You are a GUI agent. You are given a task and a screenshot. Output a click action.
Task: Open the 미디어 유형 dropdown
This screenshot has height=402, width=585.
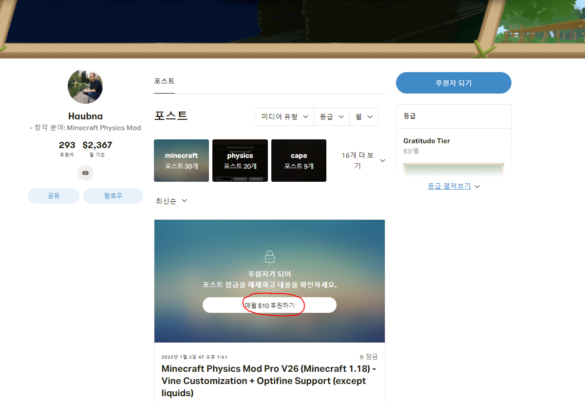tap(285, 117)
